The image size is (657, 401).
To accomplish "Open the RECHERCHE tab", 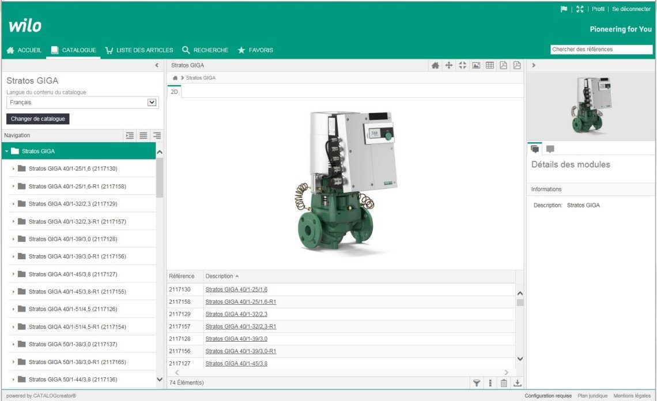I will [x=205, y=50].
